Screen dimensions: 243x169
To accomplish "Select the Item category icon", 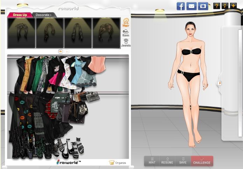I will tap(126, 33).
